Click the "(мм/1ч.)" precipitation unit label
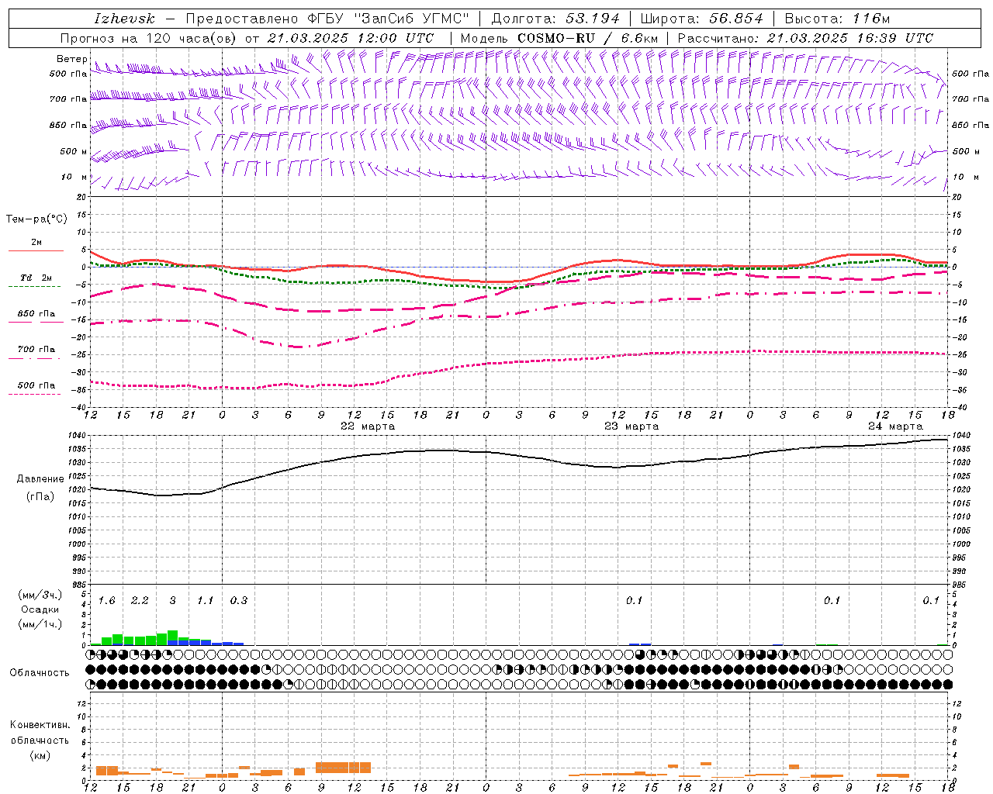Viewport: 993px width, 794px height. 40,623
